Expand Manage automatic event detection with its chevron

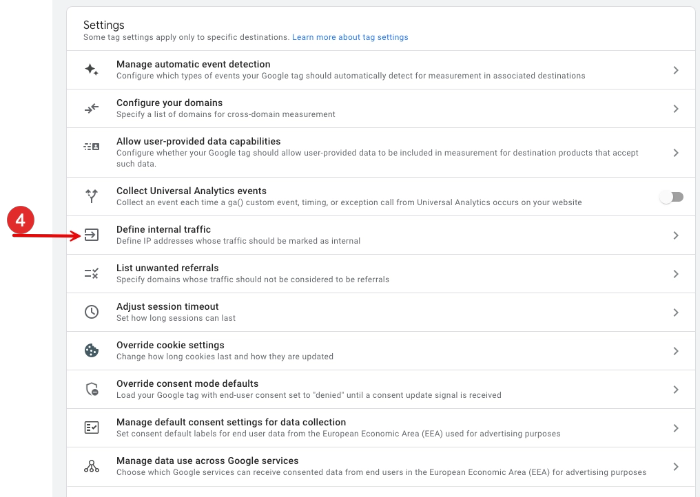pyautogui.click(x=676, y=70)
